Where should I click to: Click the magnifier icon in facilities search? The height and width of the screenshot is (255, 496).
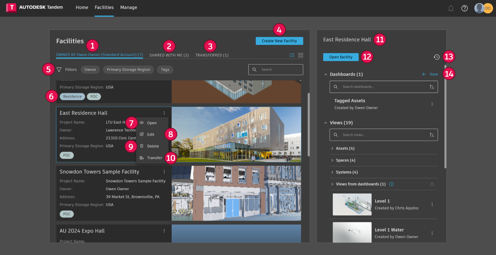(x=254, y=69)
